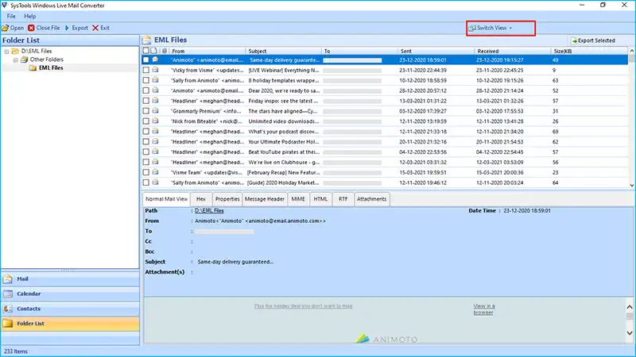This screenshot has width=636, height=357.
Task: Open the Calendar navigation pane
Action: pyautogui.click(x=70, y=294)
